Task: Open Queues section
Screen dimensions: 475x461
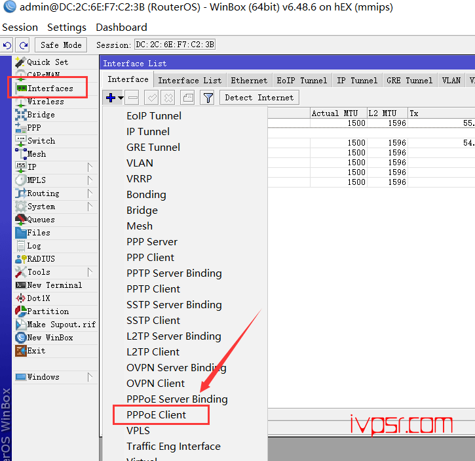Action: pos(56,219)
